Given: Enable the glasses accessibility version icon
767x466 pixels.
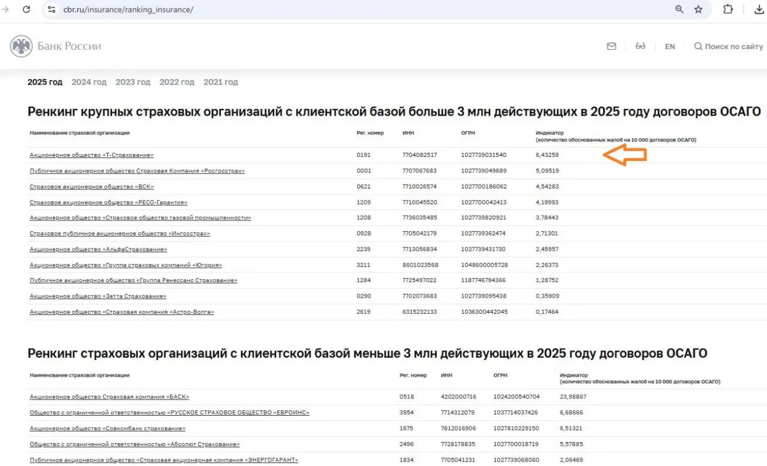Looking at the screenshot, I should tap(641, 46).
